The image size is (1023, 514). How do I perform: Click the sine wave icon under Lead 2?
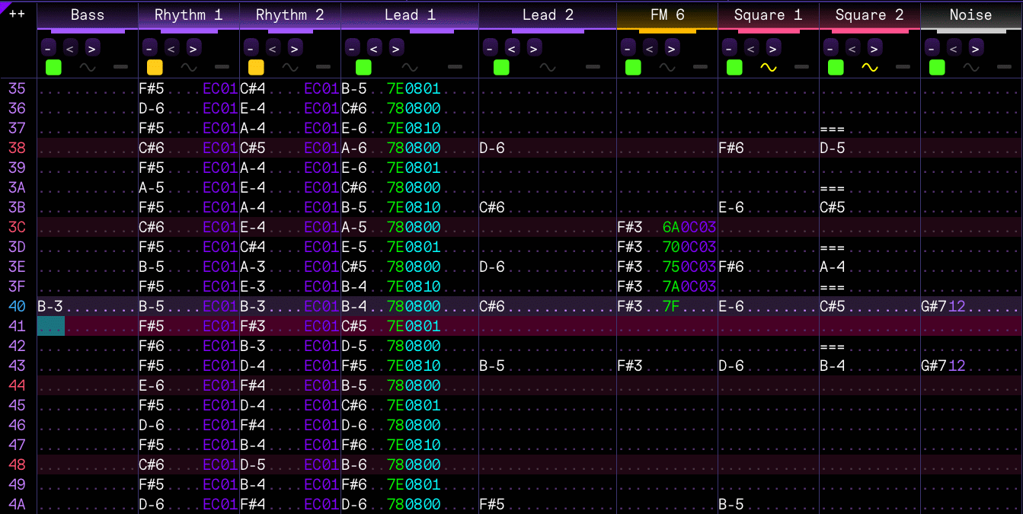pos(548,68)
